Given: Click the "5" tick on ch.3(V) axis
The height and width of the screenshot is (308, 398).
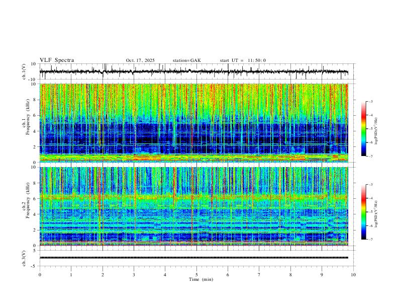Looking at the screenshot, I should click(35, 251).
